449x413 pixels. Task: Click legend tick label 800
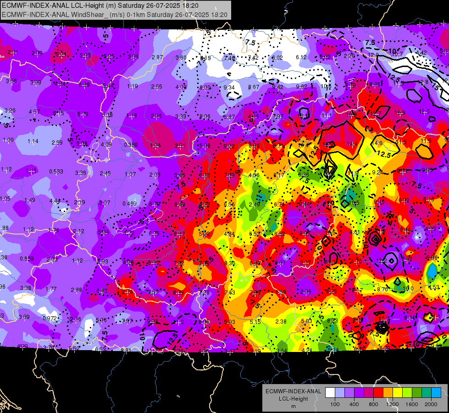(x=373, y=404)
